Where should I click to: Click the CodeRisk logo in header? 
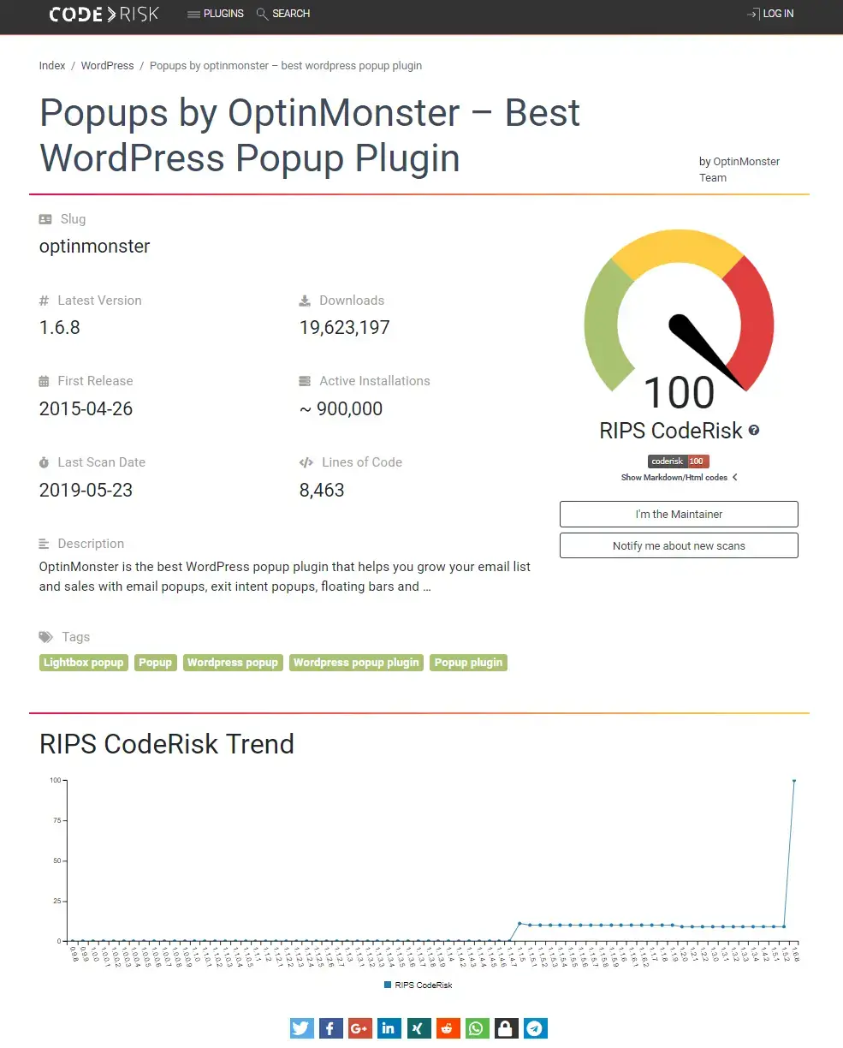click(104, 15)
